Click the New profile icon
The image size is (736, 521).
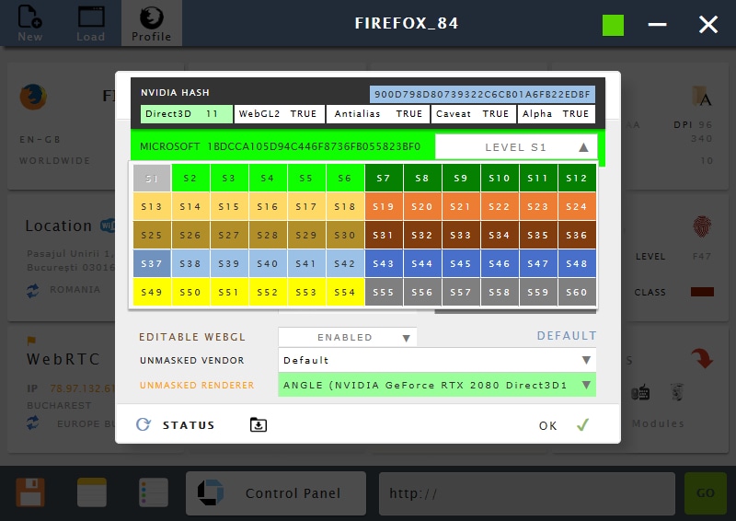[30, 17]
